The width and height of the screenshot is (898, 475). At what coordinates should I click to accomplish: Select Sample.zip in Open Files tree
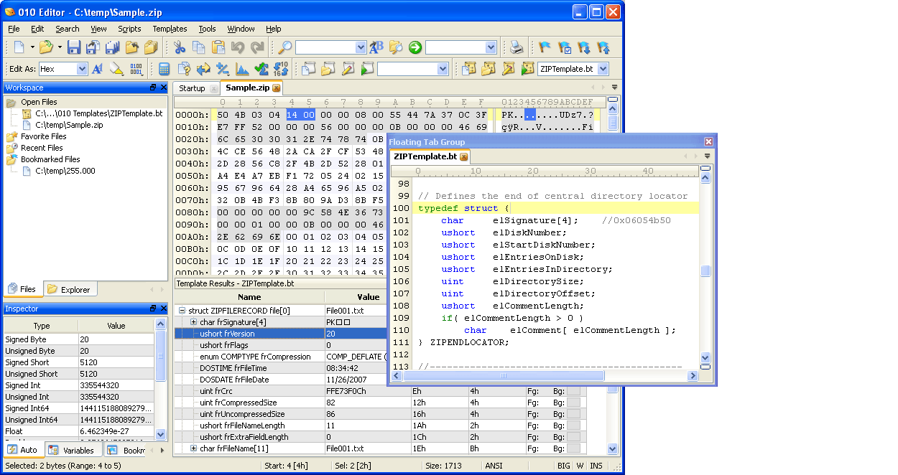[69, 125]
